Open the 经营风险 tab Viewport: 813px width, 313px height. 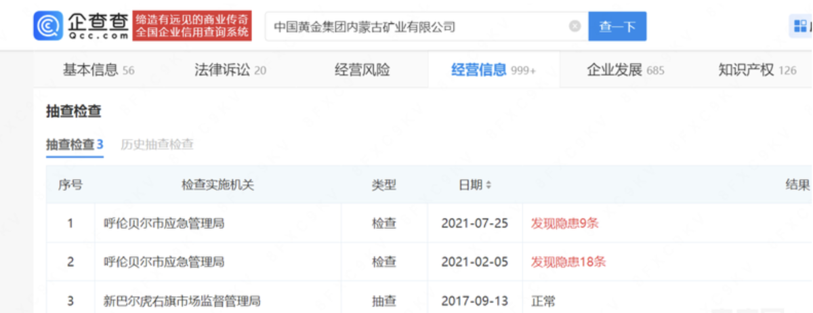click(362, 70)
